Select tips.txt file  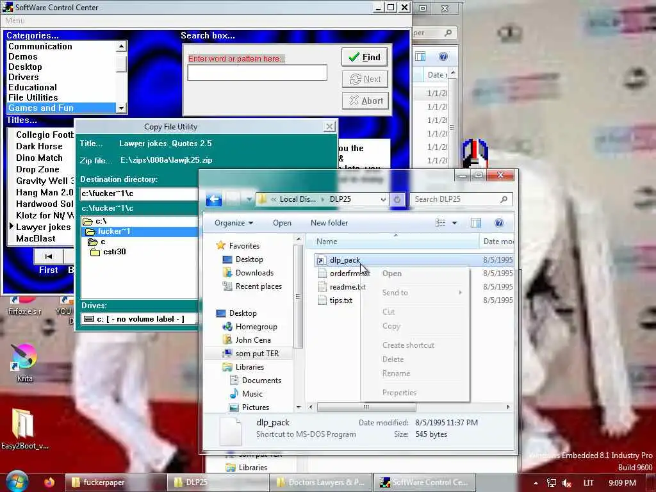pos(341,300)
